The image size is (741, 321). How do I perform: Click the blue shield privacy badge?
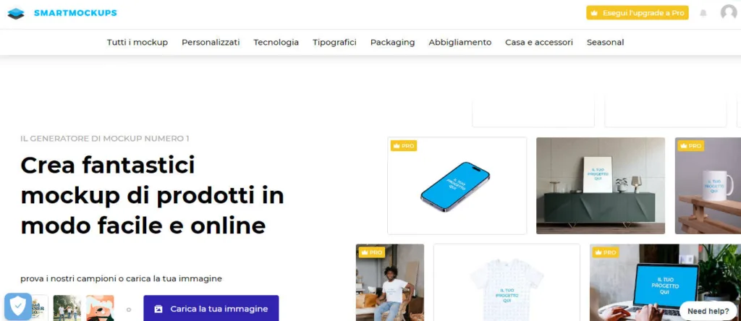(18, 307)
